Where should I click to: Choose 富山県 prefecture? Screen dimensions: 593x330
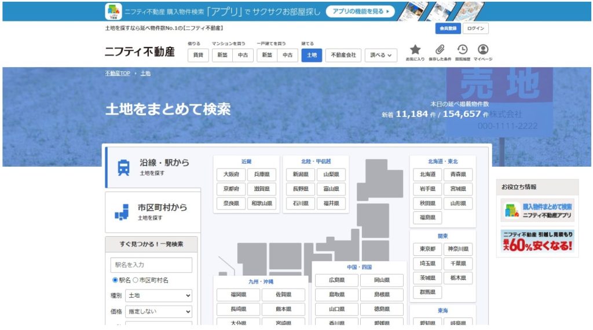pyautogui.click(x=331, y=189)
